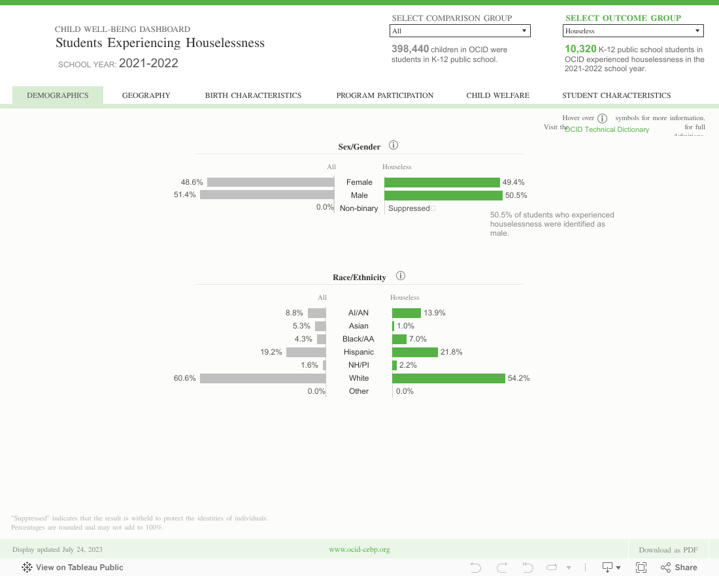Enter full screen mode
Screen dimensions: 719x576
point(641,568)
